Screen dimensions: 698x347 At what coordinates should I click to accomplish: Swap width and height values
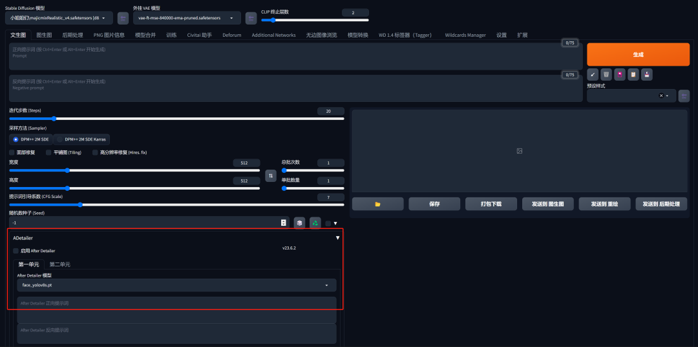click(271, 175)
